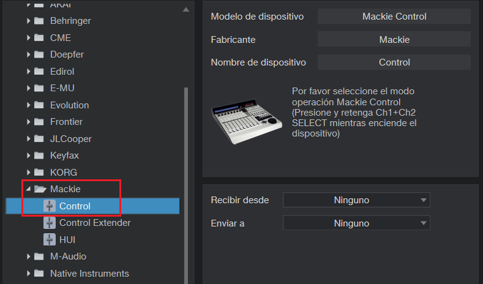This screenshot has width=483, height=284.
Task: Click the JLCooper folder icon
Action: pos(39,138)
